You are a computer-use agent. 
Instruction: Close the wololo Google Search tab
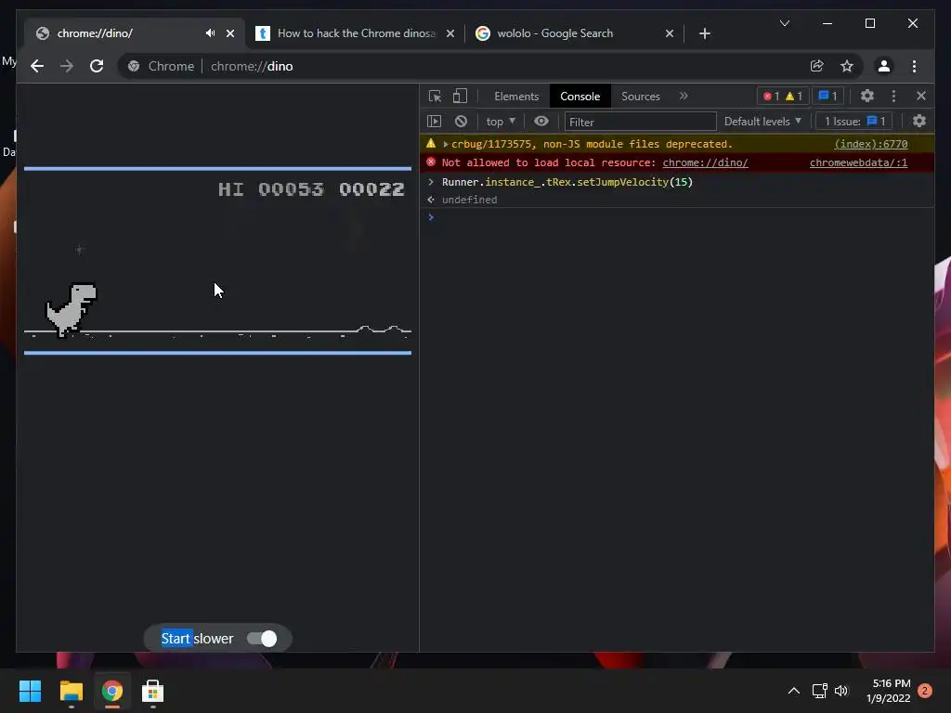pyautogui.click(x=669, y=33)
